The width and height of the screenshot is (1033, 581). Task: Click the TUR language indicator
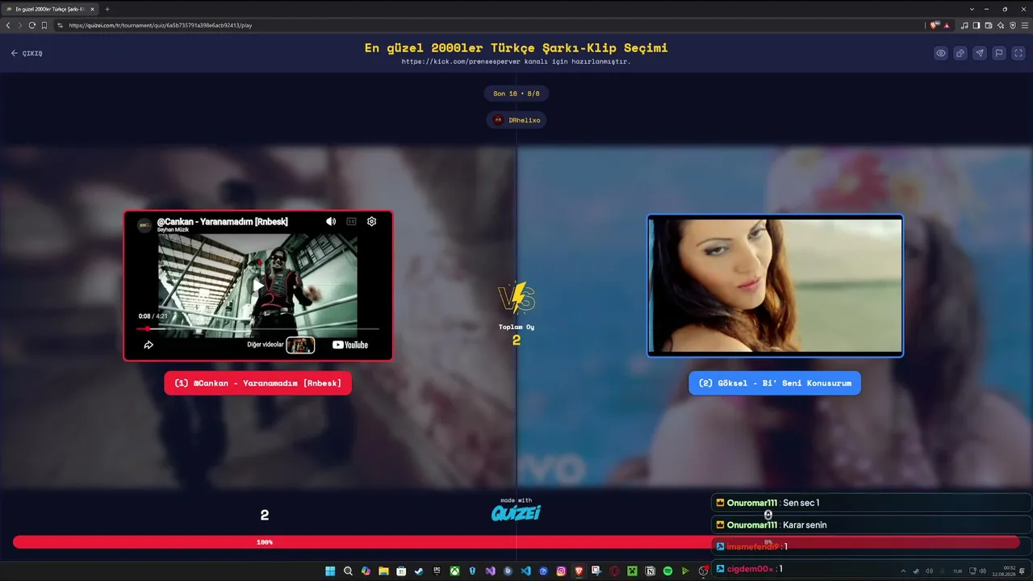tap(958, 571)
